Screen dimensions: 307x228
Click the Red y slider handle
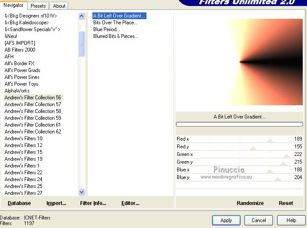253,148
